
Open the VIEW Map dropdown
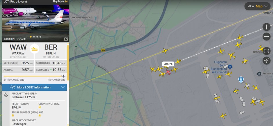[257, 6]
